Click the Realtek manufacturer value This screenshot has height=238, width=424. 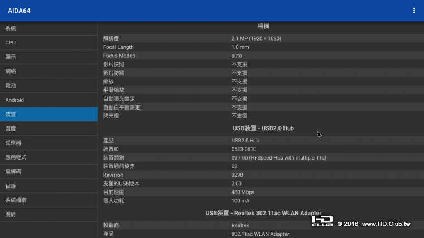240,225
